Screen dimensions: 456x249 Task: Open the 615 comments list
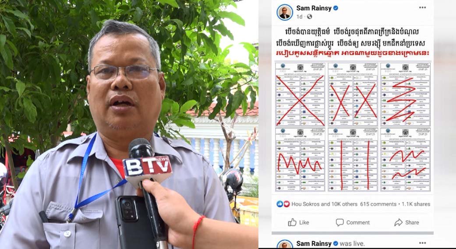pyautogui.click(x=378, y=204)
